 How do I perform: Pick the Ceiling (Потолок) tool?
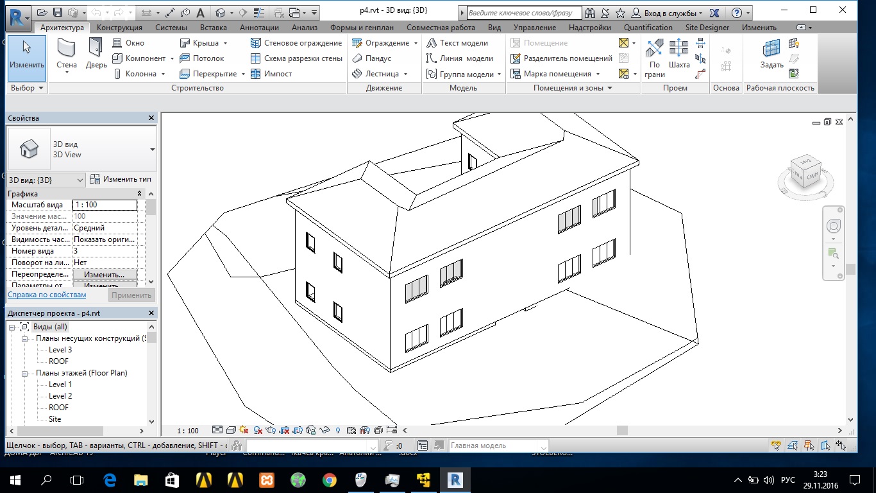tap(201, 58)
